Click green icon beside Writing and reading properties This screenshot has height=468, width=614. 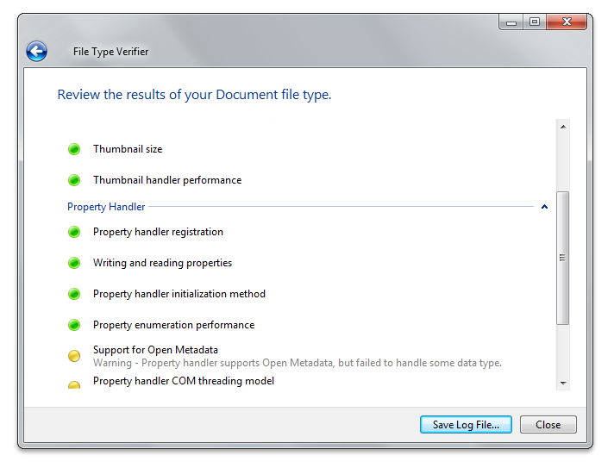tap(74, 263)
